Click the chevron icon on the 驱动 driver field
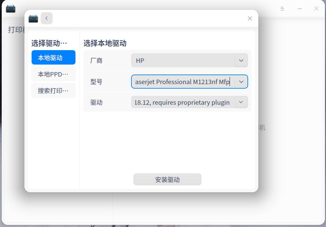The width and height of the screenshot is (326, 227). tap(241, 102)
